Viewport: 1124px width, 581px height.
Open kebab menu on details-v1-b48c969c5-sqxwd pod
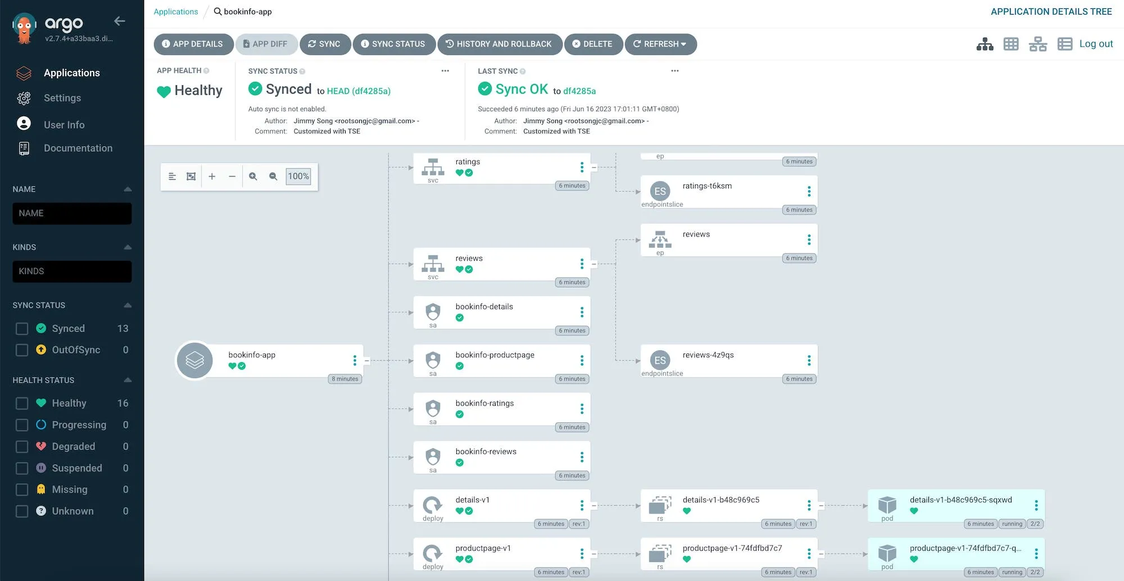click(1036, 506)
